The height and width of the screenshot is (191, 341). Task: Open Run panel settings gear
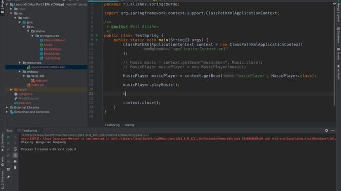327,131
